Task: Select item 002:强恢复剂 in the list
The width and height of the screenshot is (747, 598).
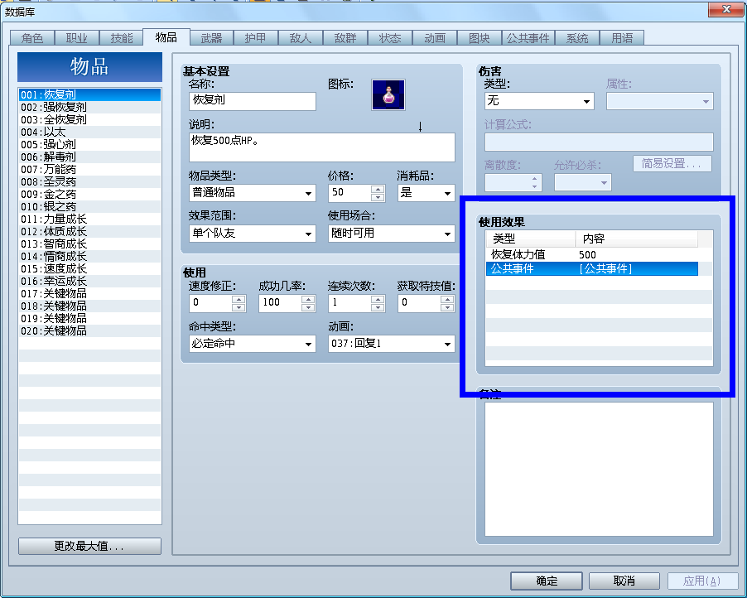Action: 89,107
